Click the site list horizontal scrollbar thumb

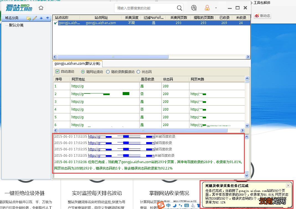tap(113, 57)
